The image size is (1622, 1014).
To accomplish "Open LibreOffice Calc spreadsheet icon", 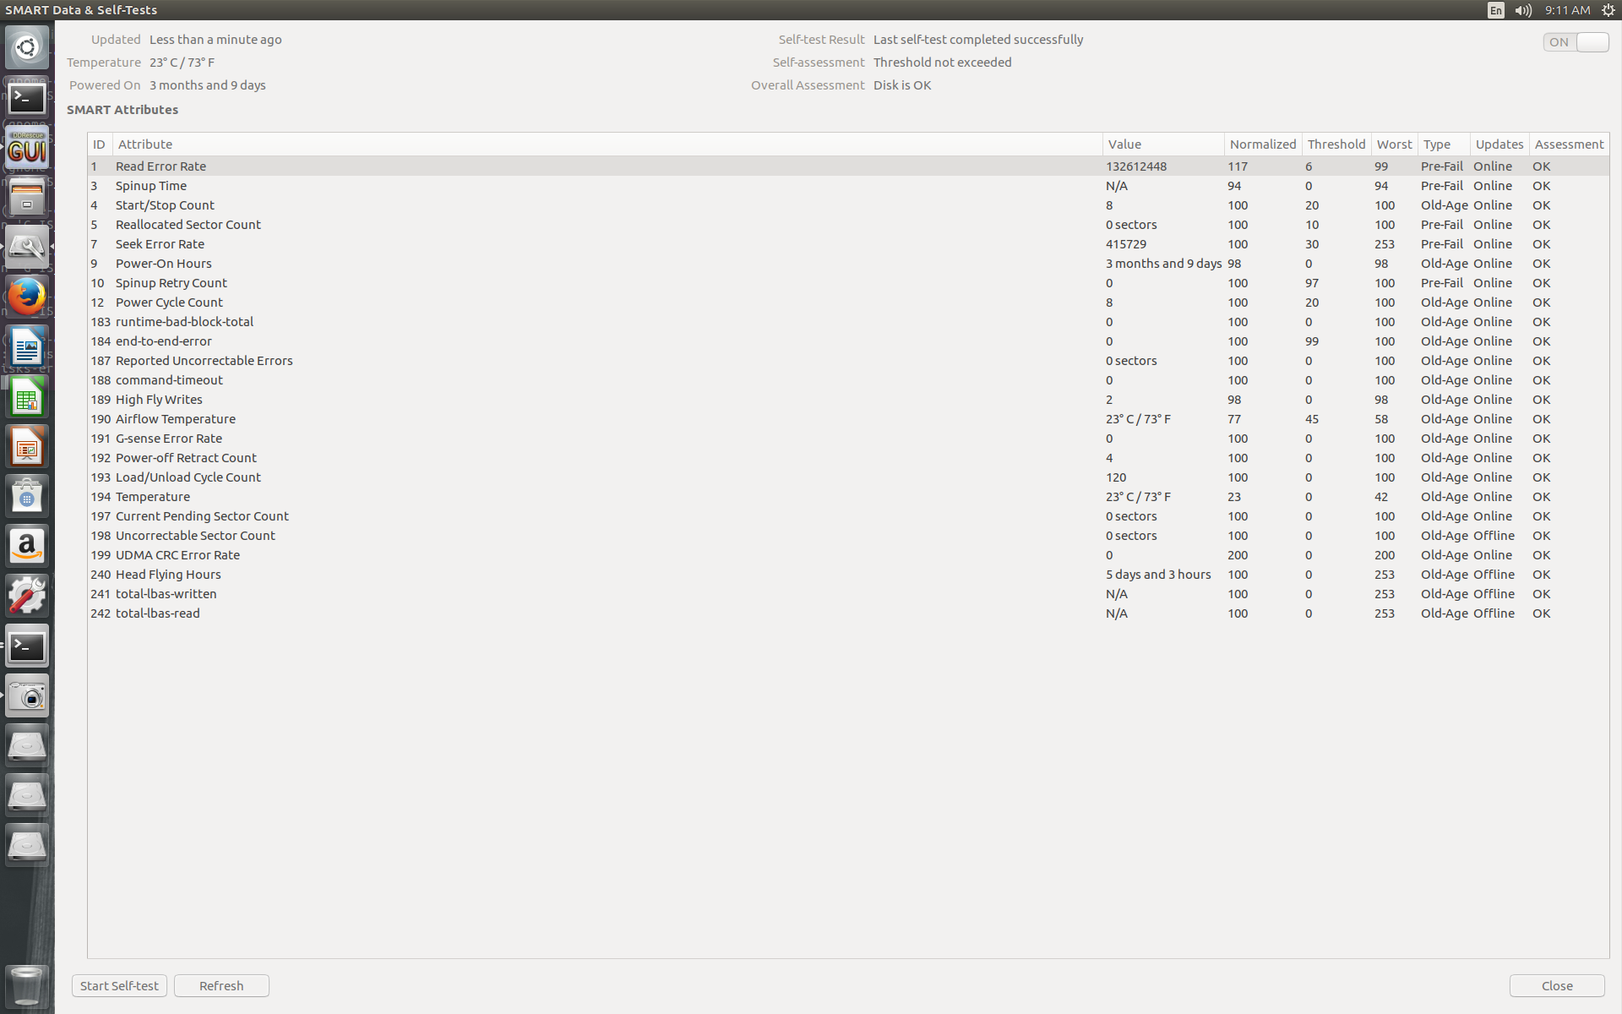I will point(27,397).
